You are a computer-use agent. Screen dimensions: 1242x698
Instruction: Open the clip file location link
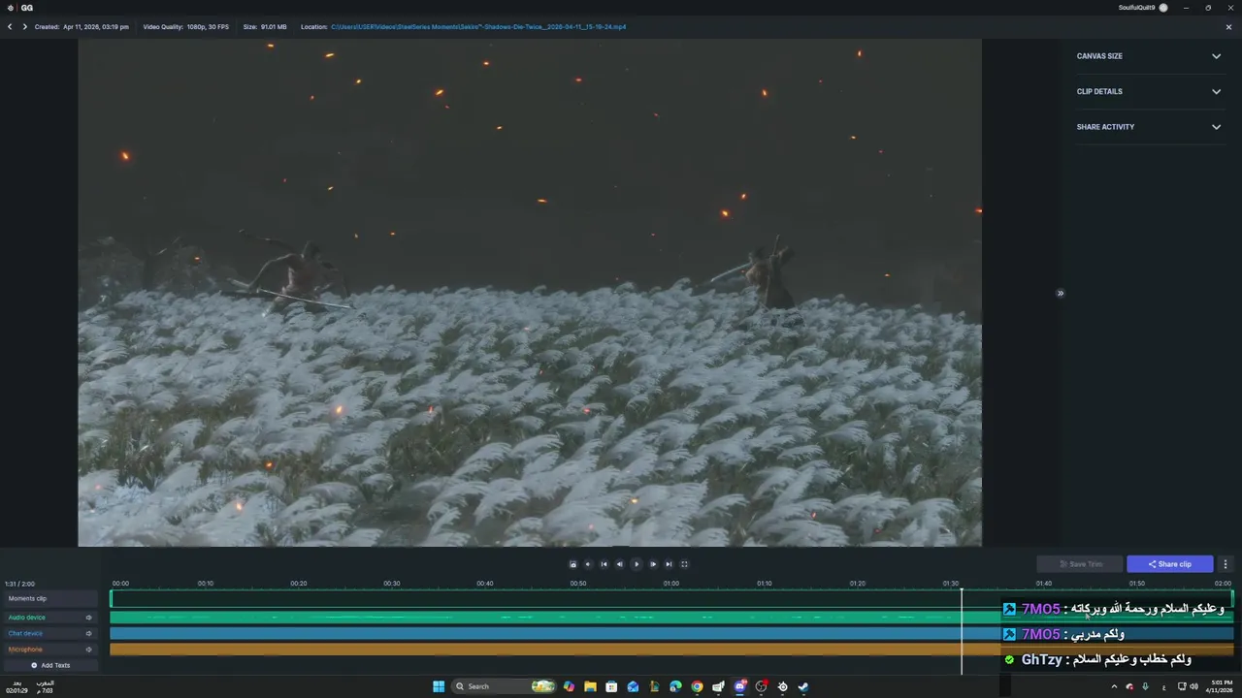pyautogui.click(x=478, y=27)
